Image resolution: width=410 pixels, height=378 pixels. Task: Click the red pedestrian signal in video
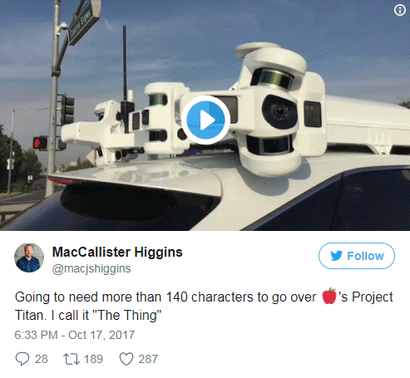pos(41,144)
